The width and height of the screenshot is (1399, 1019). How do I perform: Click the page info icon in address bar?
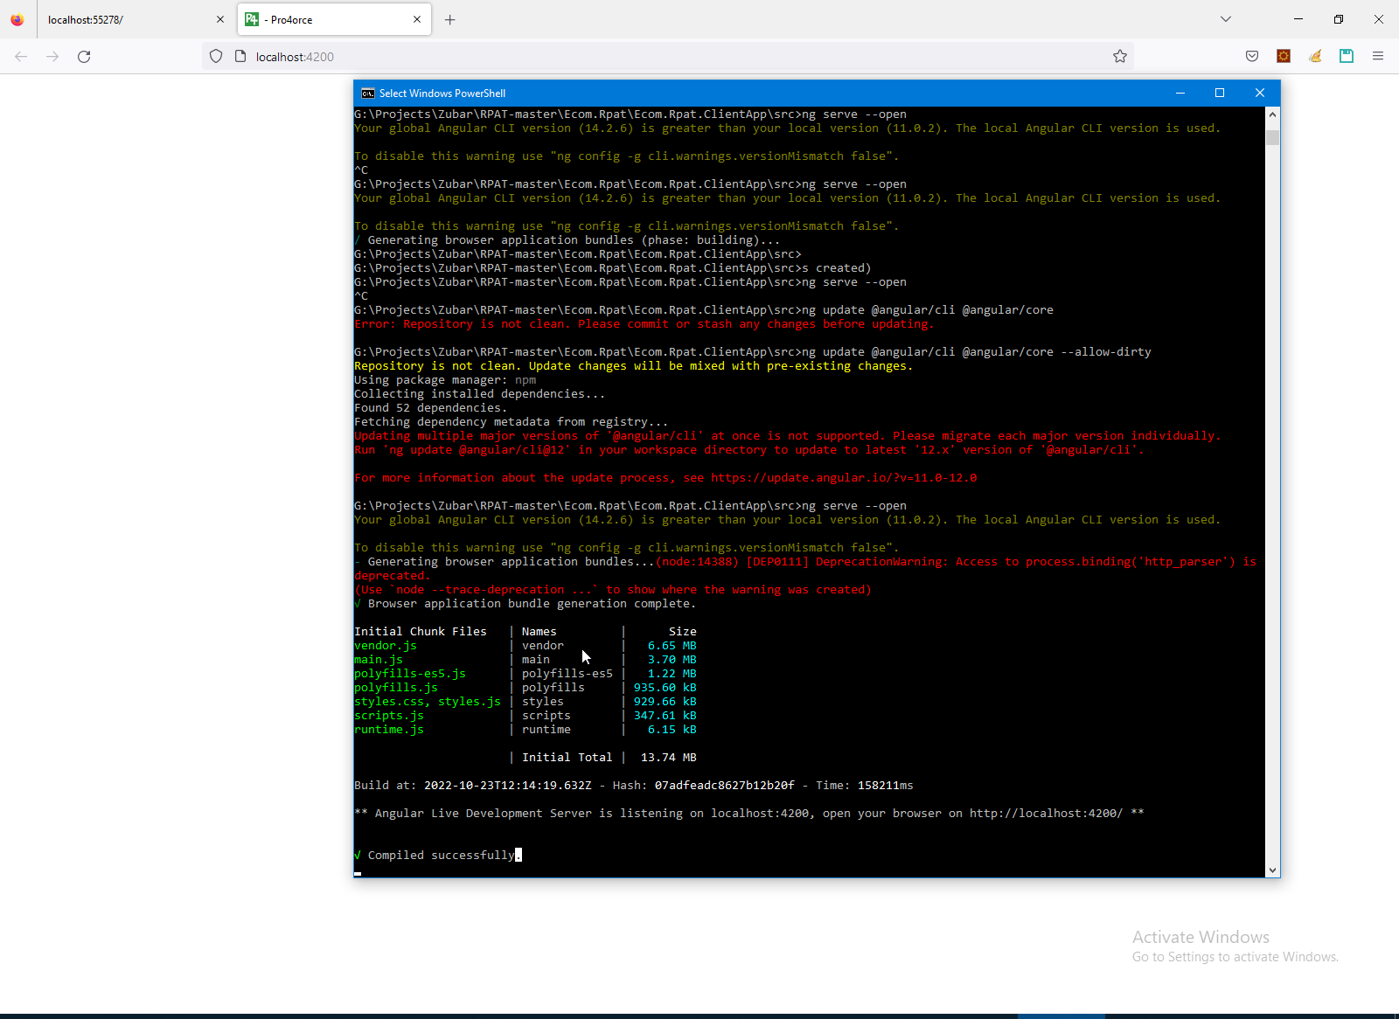[x=240, y=56]
